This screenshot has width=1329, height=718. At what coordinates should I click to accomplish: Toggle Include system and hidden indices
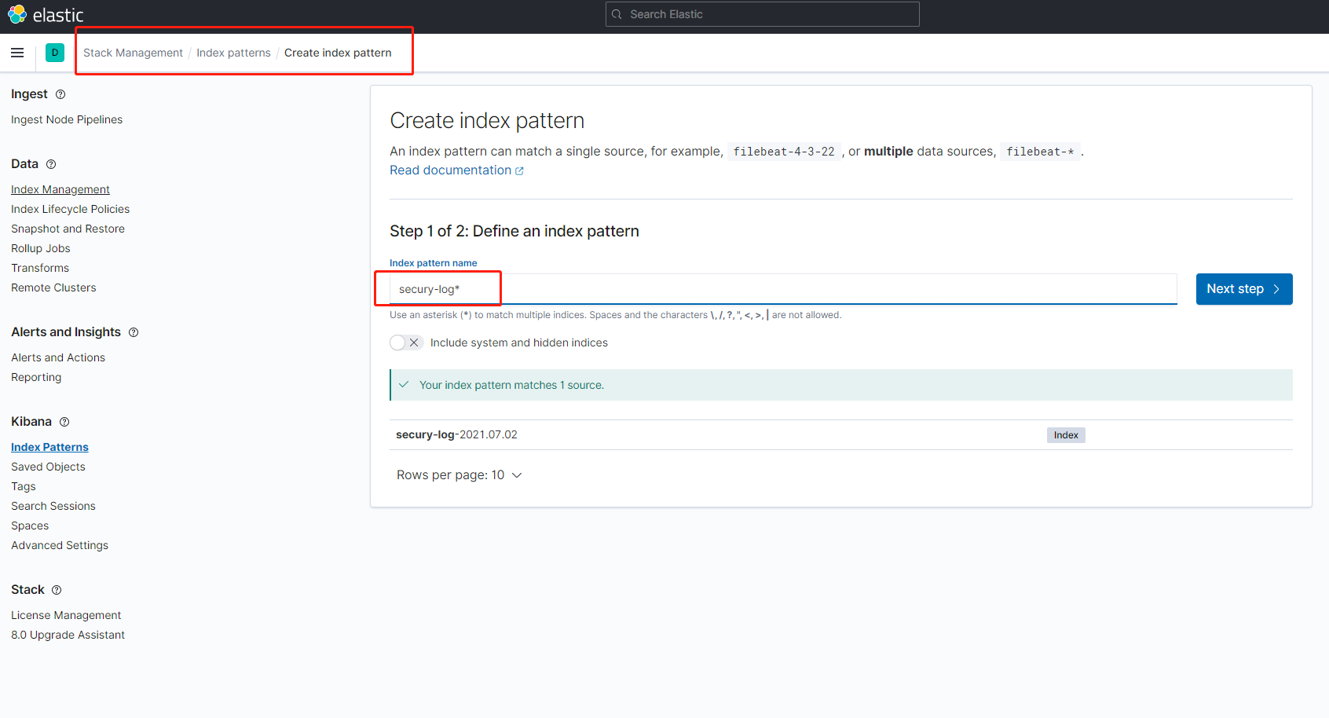(406, 343)
